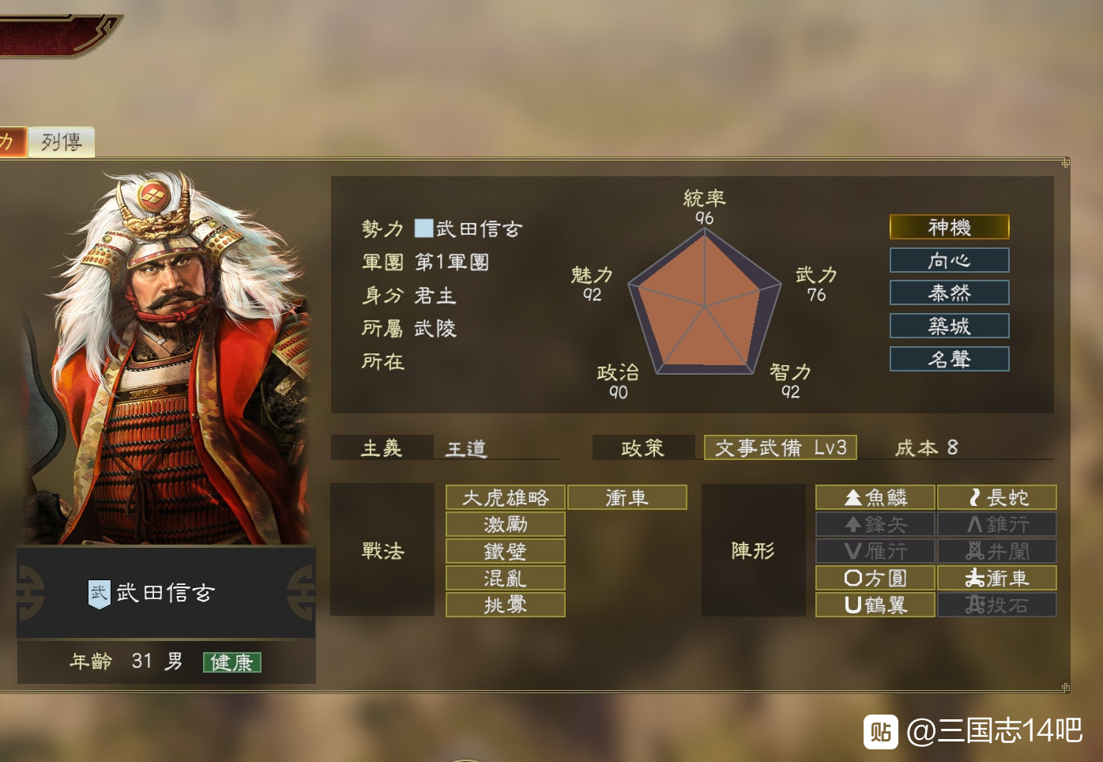Click the green 健康 status badge

(232, 662)
